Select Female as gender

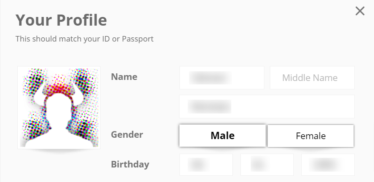click(x=311, y=136)
